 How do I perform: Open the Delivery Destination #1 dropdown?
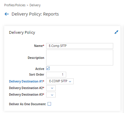coord(60,81)
